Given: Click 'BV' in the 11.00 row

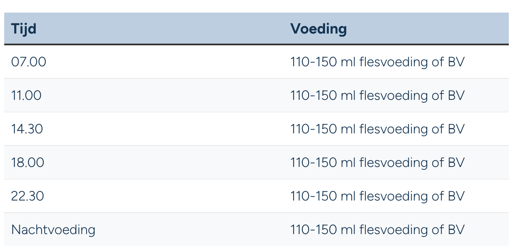Looking at the screenshot, I should coord(456,96).
